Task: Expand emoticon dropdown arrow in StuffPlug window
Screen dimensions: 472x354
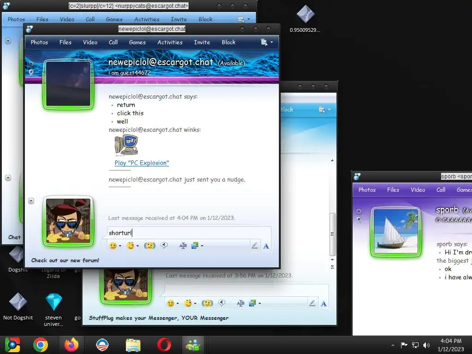Action: tap(177, 303)
